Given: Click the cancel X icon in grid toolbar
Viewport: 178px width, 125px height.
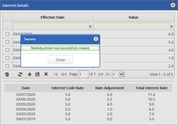Looking at the screenshot, I should click(x=46, y=74).
